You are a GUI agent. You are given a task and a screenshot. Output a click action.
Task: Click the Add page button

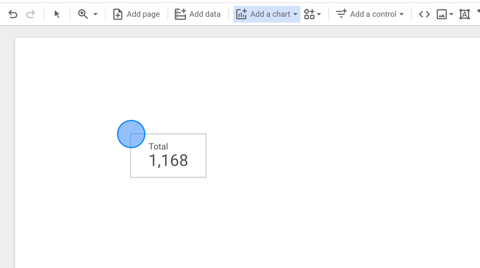136,14
